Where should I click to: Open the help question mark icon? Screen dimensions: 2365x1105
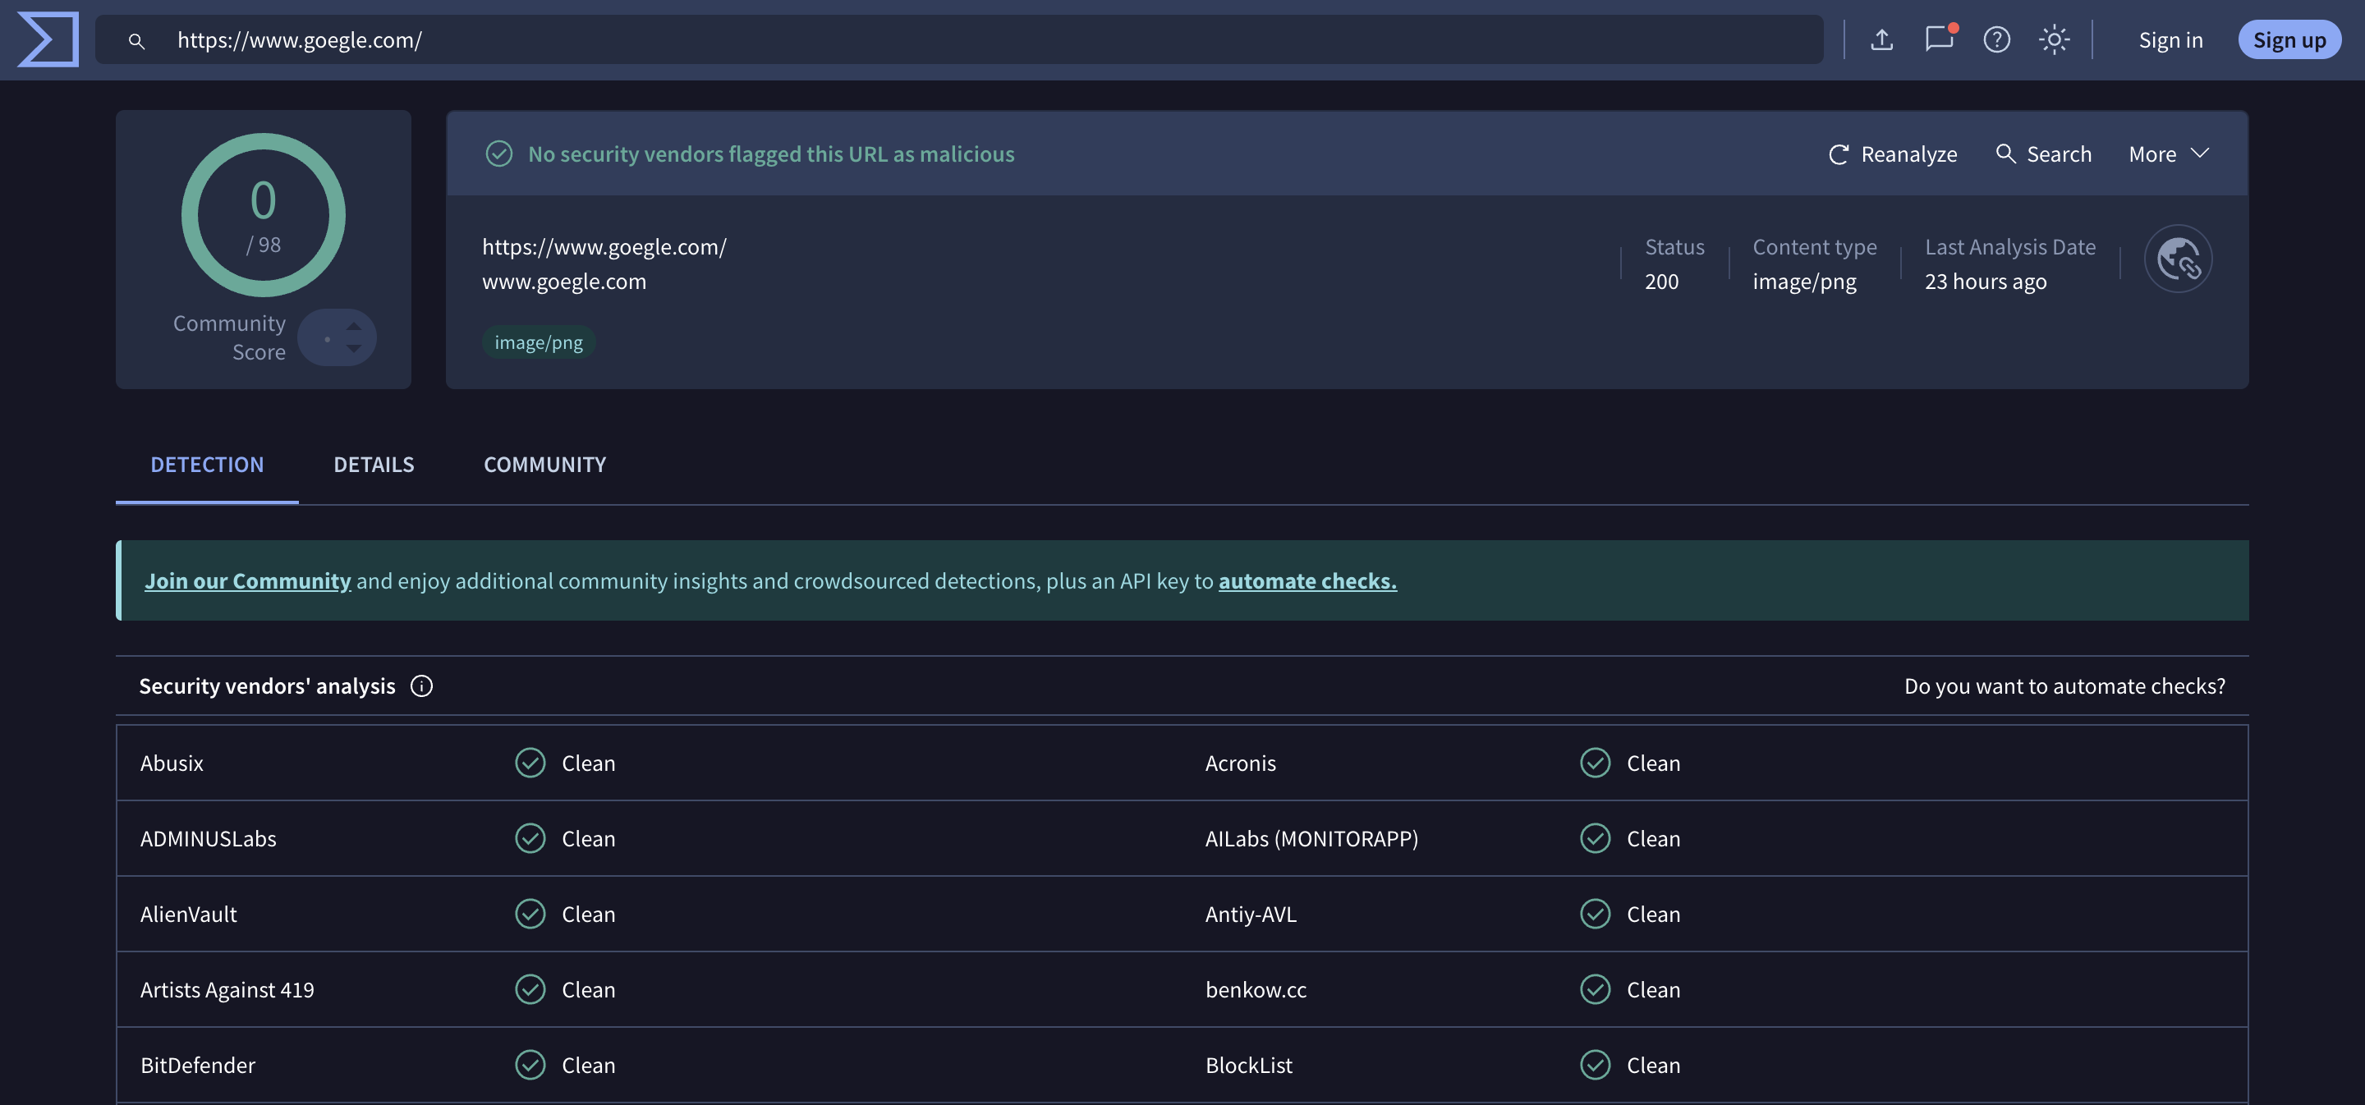pos(1996,39)
